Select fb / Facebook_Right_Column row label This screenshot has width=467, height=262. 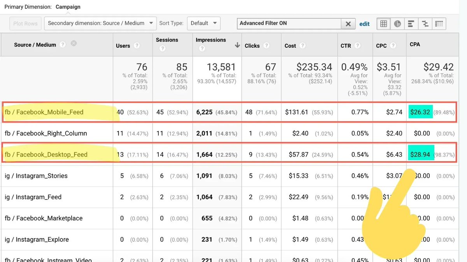[46, 133]
